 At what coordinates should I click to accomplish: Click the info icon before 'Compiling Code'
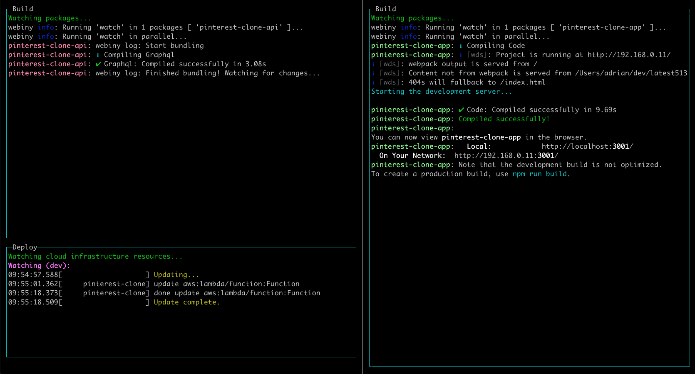(x=461, y=46)
